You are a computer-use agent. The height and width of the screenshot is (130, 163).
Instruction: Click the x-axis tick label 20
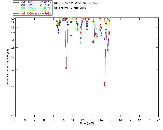pyautogui.click(x=158, y=120)
